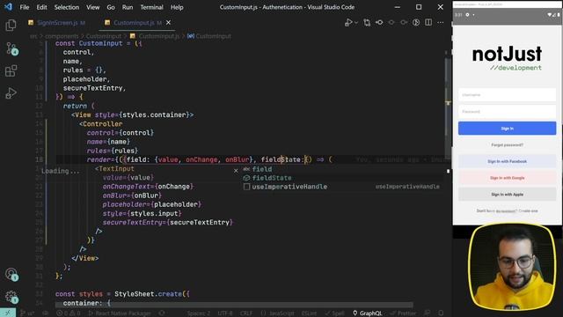Image resolution: width=563 pixels, height=317 pixels.
Task: Click the Run or Debug editor action
Action: tap(348, 23)
